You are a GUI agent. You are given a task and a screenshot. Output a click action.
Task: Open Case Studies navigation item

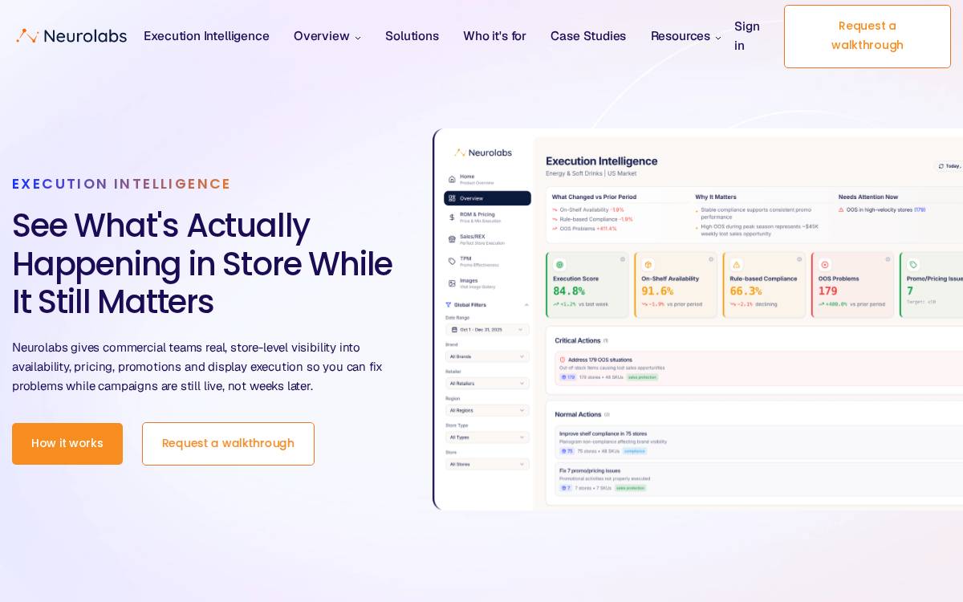[588, 36]
